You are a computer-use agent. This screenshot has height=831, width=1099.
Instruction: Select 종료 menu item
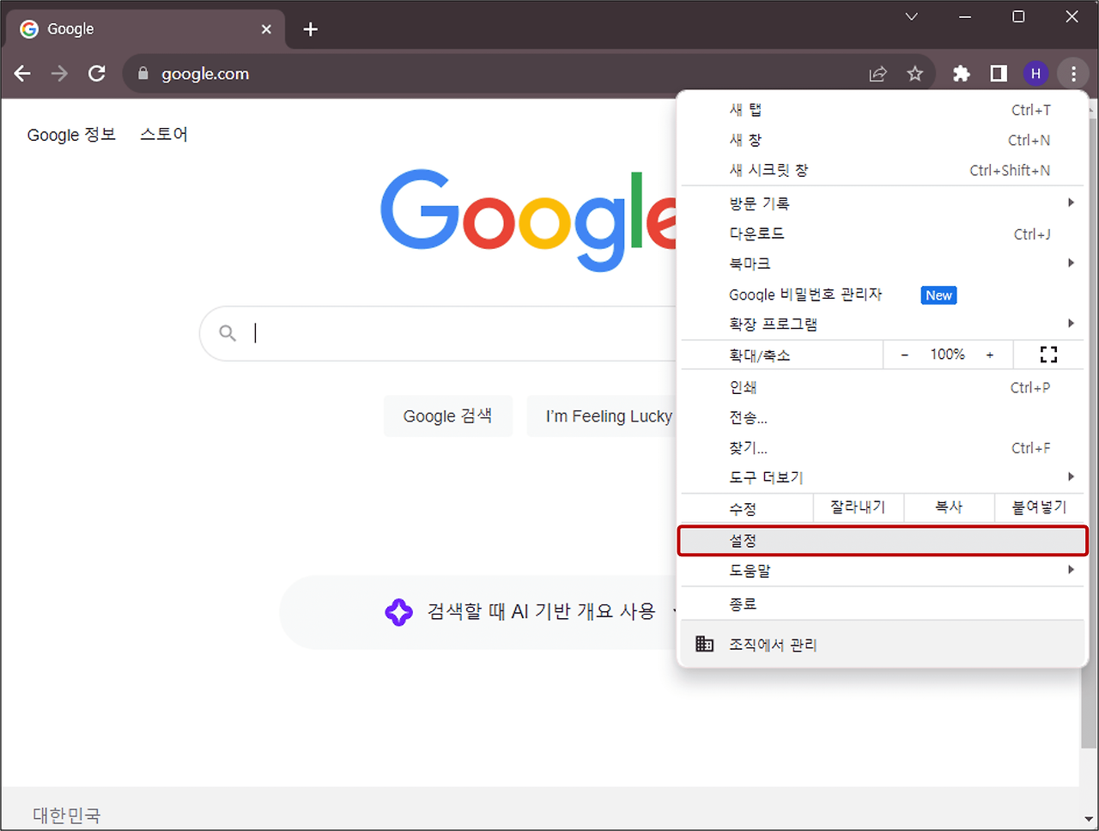883,604
